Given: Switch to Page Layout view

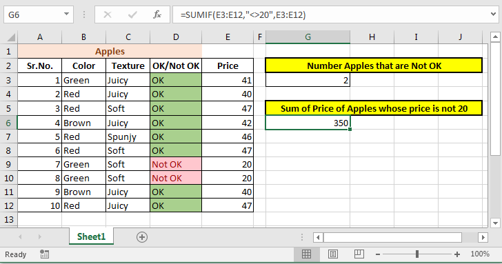Looking at the screenshot, I should coord(333,254).
